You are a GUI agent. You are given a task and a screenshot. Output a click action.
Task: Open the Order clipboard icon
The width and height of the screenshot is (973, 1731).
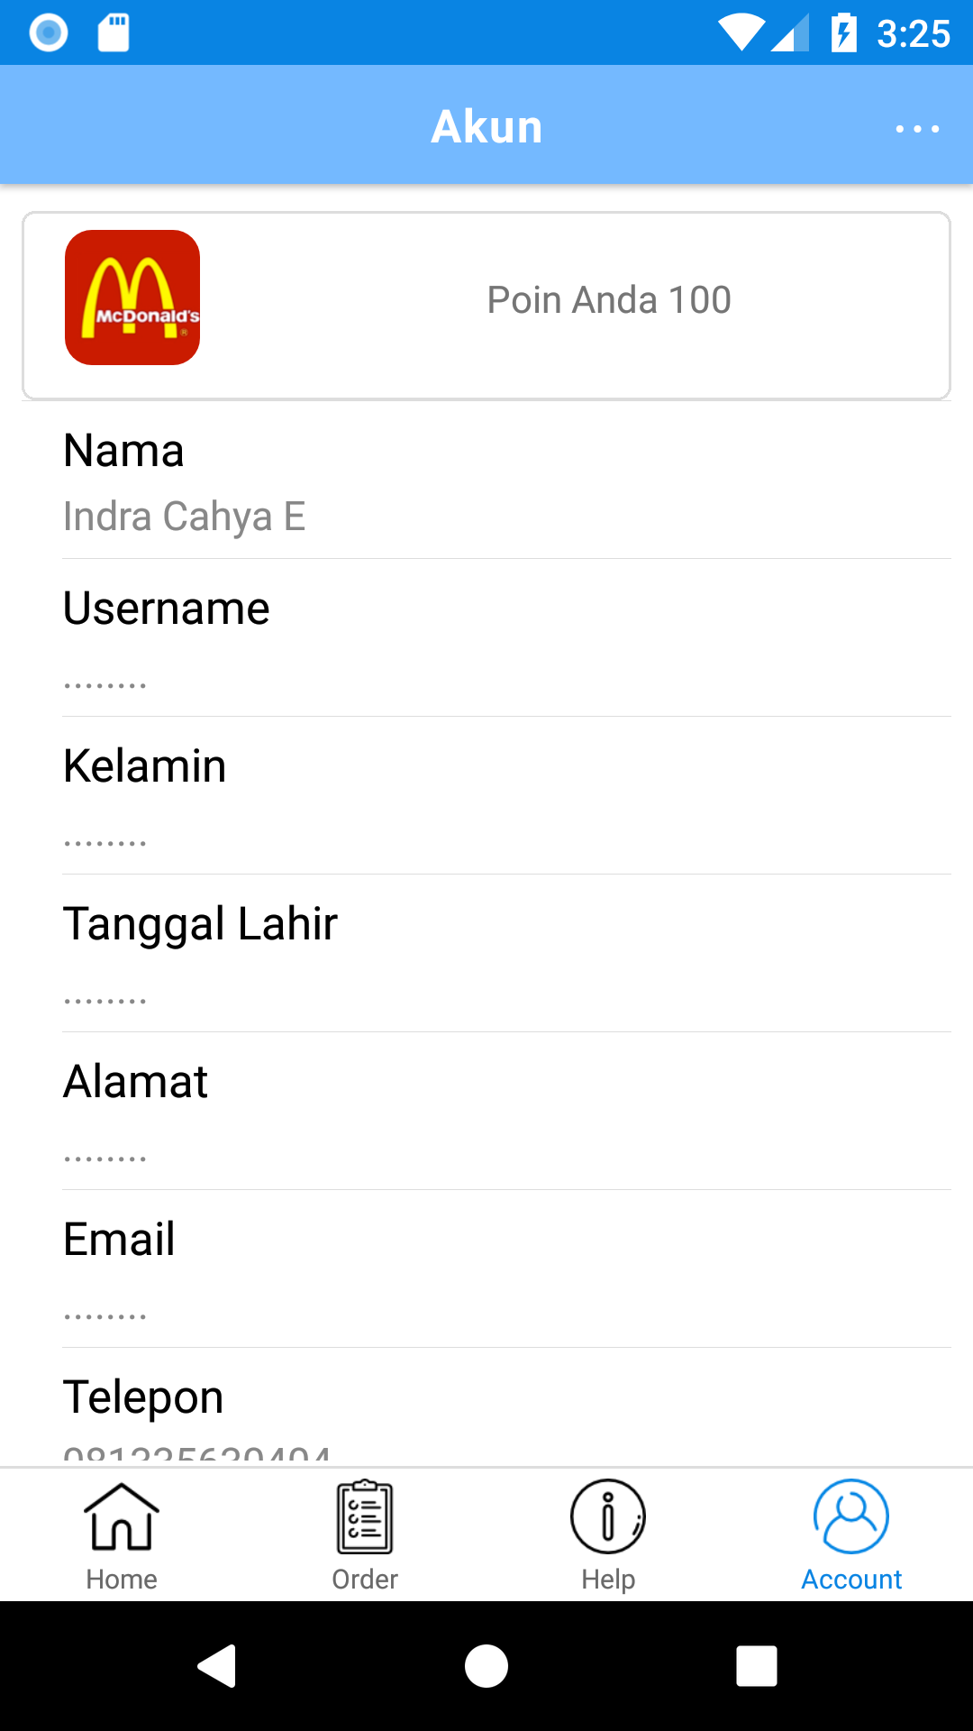click(x=365, y=1516)
